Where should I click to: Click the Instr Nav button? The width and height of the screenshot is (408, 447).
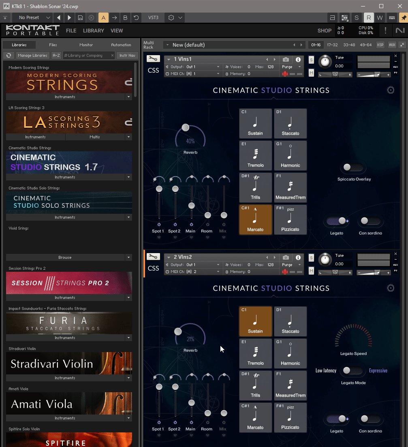[127, 55]
